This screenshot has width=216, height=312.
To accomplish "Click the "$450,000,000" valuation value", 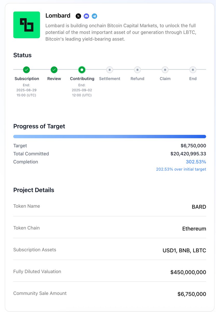I will pyautogui.click(x=188, y=272).
